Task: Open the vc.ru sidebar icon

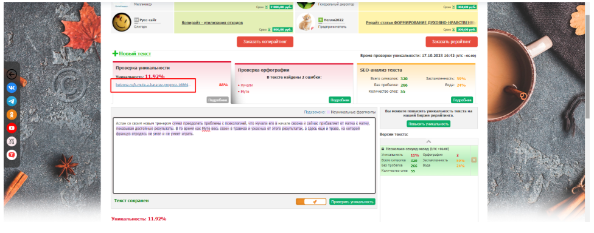Action: tap(12, 141)
